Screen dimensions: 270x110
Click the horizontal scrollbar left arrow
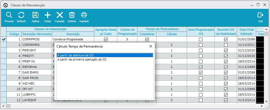(x=4, y=106)
